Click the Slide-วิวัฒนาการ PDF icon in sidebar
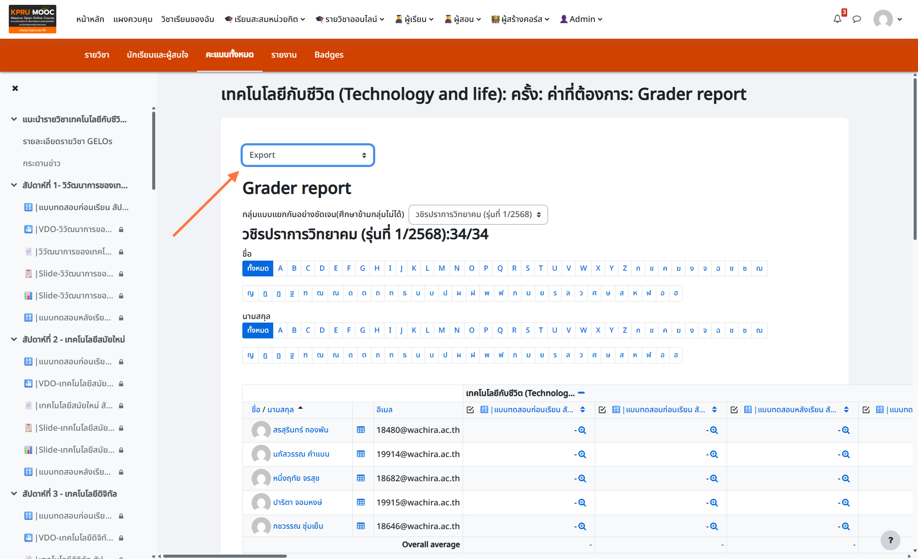918x559 pixels. (x=28, y=274)
